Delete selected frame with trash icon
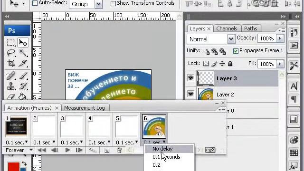 [x=119, y=150]
